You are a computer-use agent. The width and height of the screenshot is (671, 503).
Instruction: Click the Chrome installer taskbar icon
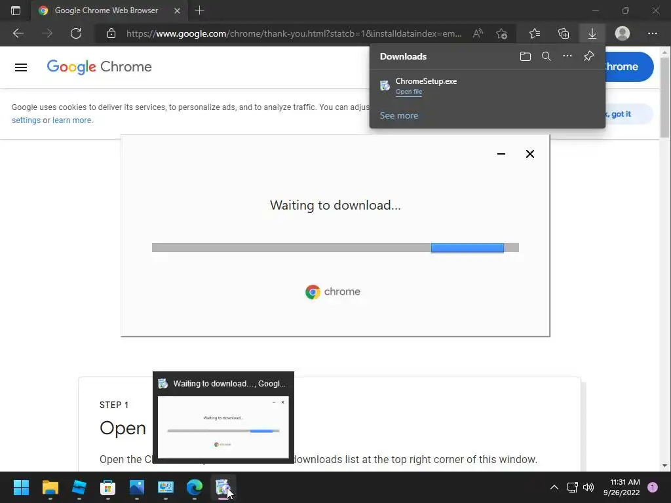pos(223,487)
